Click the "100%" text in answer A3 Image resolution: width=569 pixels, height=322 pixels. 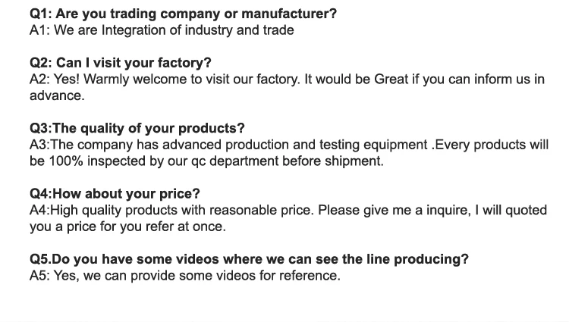(64, 161)
